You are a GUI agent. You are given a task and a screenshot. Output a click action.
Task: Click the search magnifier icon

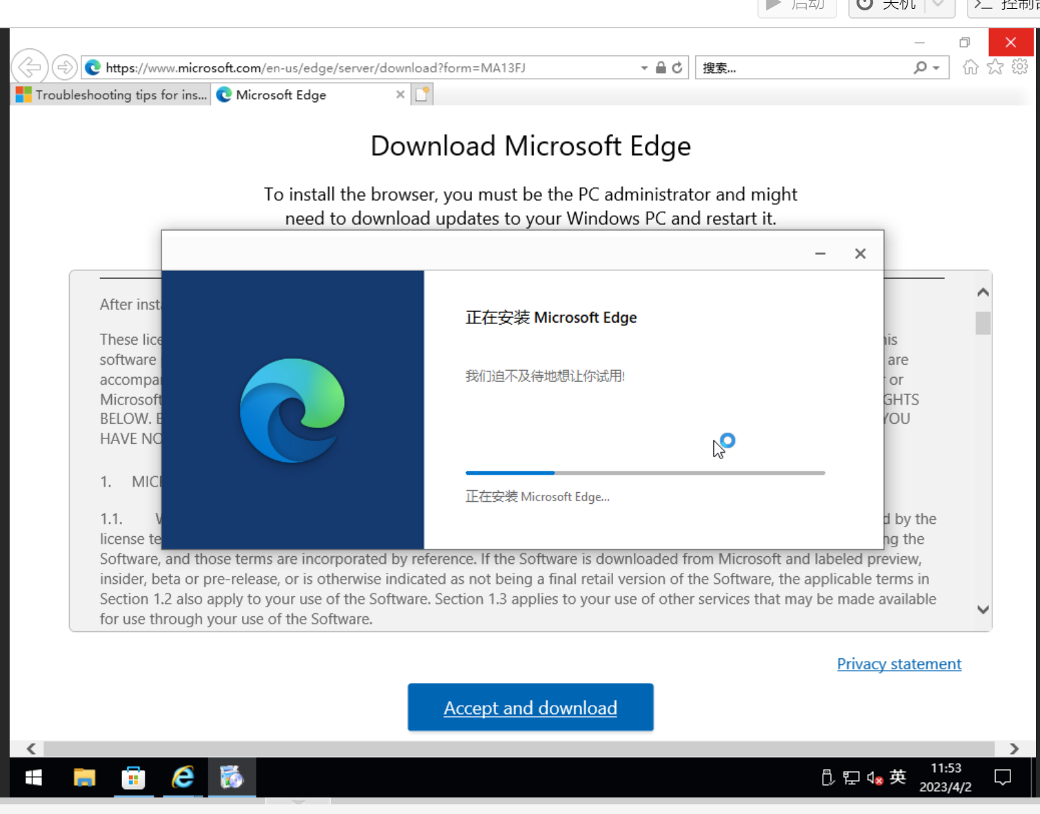[920, 68]
